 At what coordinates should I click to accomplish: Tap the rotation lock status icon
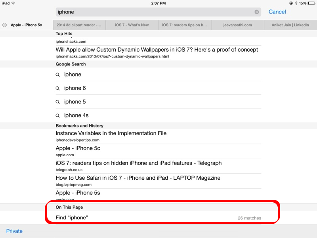tap(291, 3)
